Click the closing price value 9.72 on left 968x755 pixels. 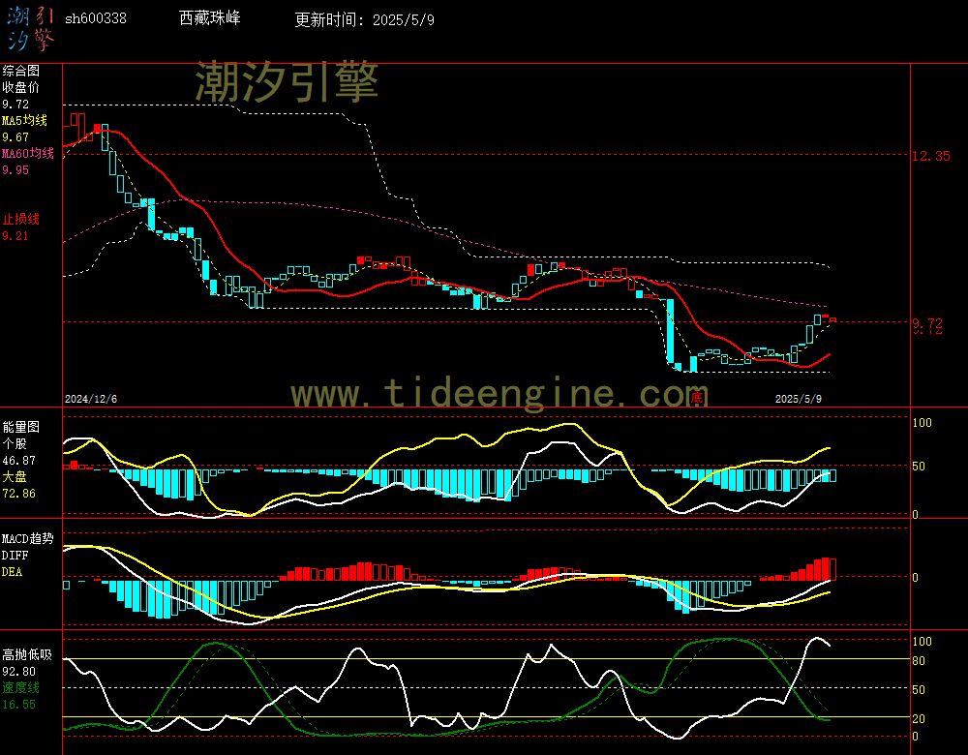click(x=15, y=105)
